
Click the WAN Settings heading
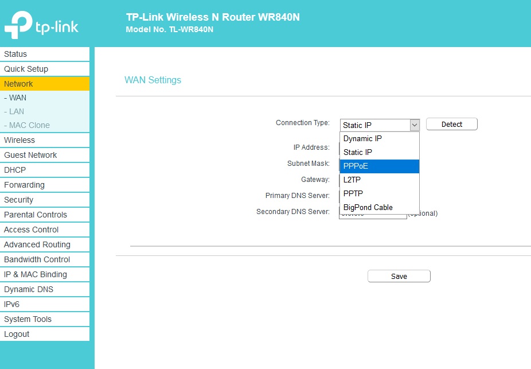pos(153,80)
